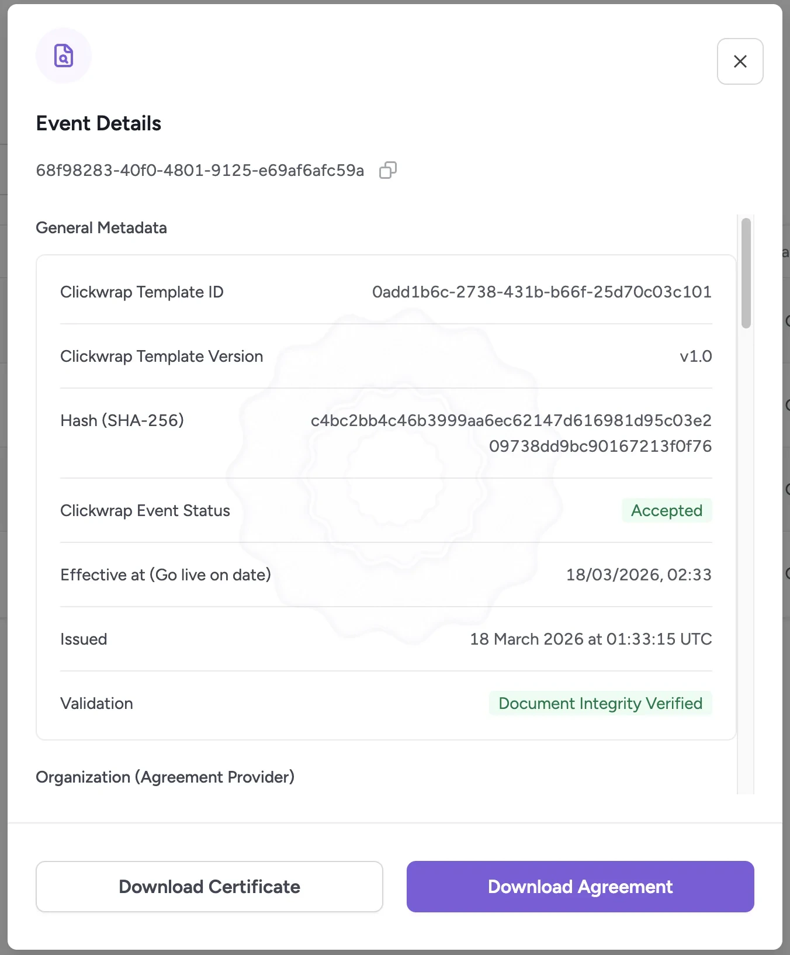The width and height of the screenshot is (790, 955).
Task: Select the Document Integrity Verified badge
Action: pos(600,703)
